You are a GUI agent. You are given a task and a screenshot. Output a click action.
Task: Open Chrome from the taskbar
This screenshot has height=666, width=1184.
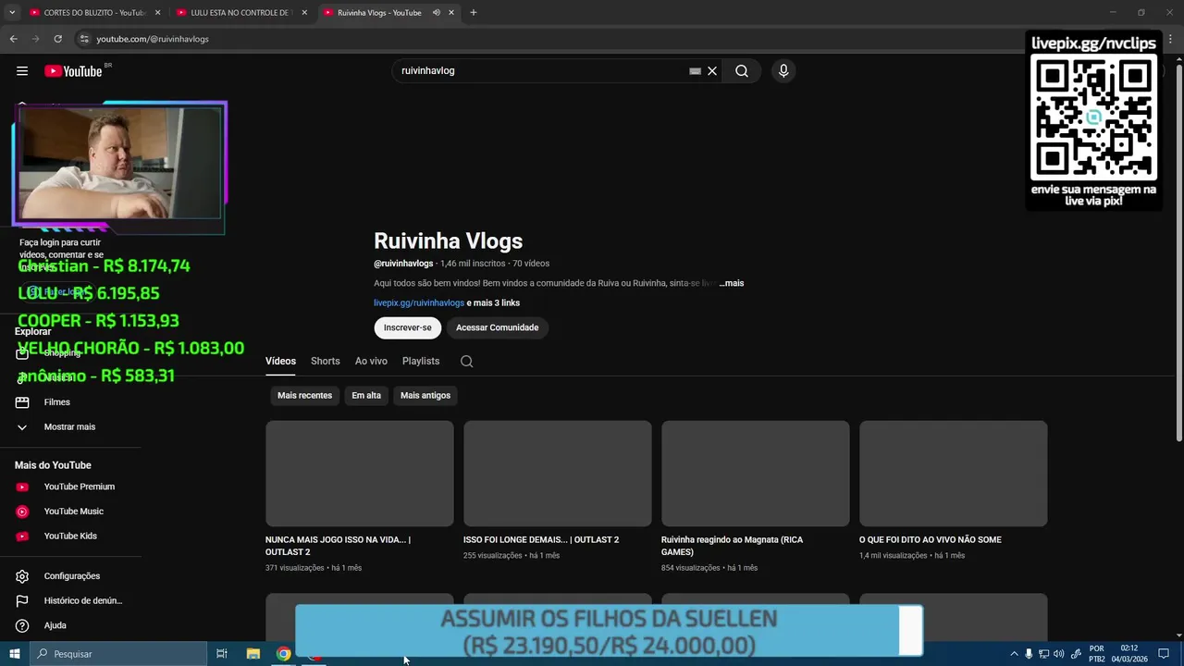pyautogui.click(x=284, y=654)
